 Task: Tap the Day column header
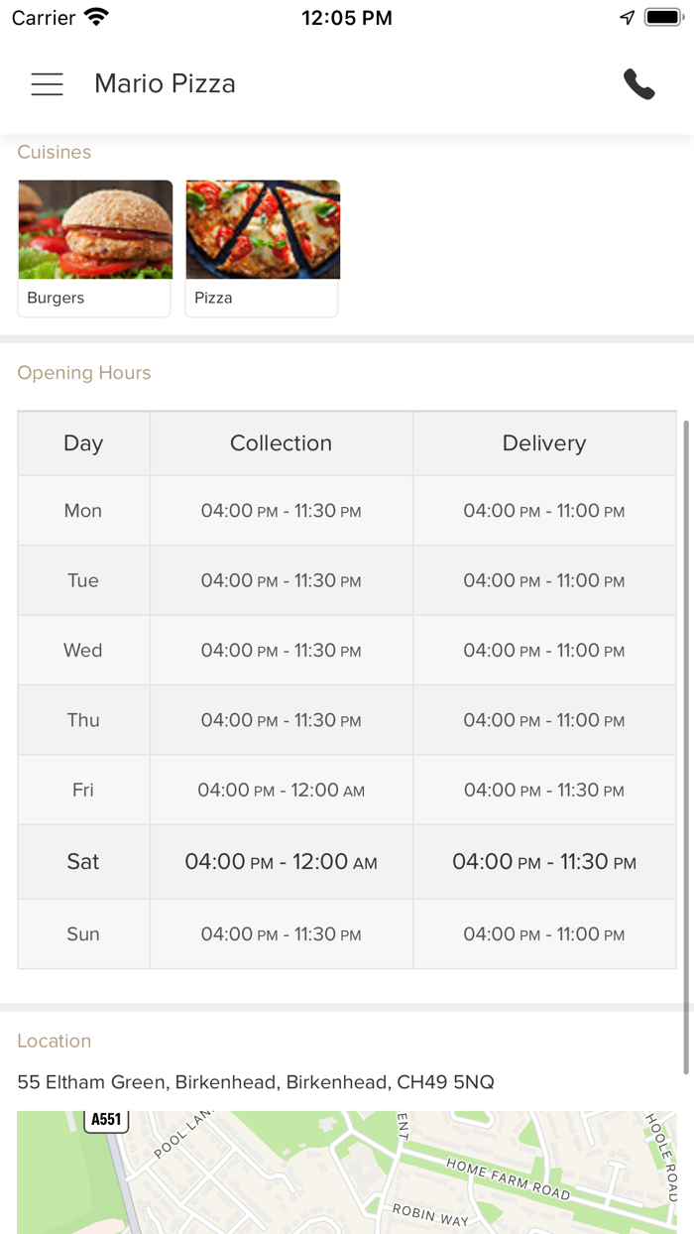(83, 443)
